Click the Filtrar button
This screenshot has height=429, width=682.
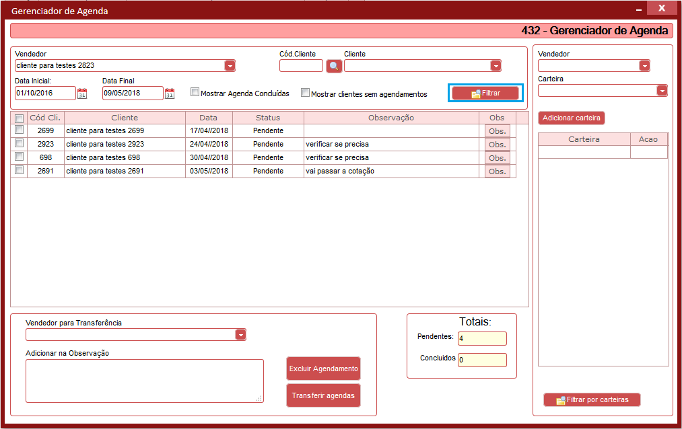tap(485, 93)
